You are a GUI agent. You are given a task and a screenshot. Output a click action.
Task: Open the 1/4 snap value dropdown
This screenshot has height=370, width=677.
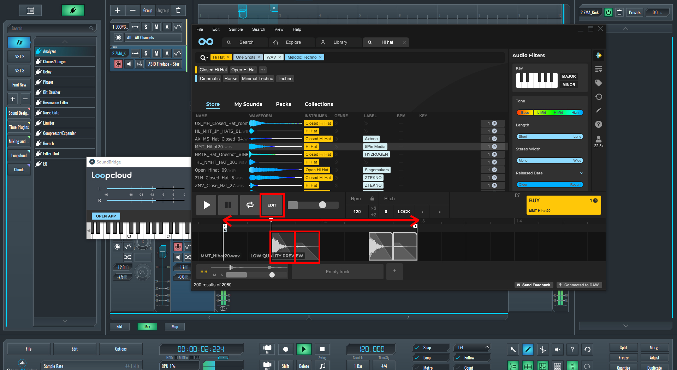pyautogui.click(x=473, y=347)
